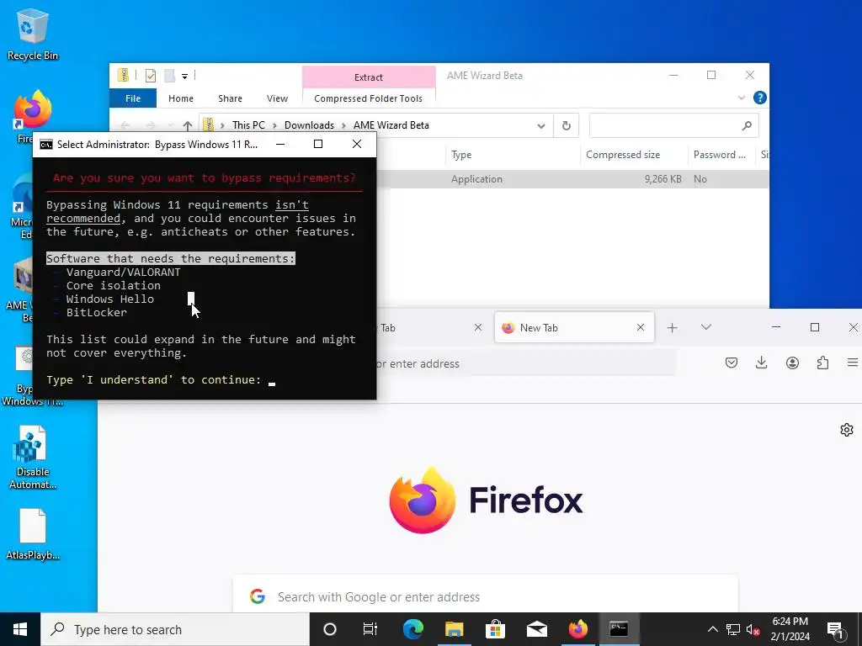Open the Quick Access Toolbar customize dropdown
862x646 pixels.
click(x=184, y=77)
